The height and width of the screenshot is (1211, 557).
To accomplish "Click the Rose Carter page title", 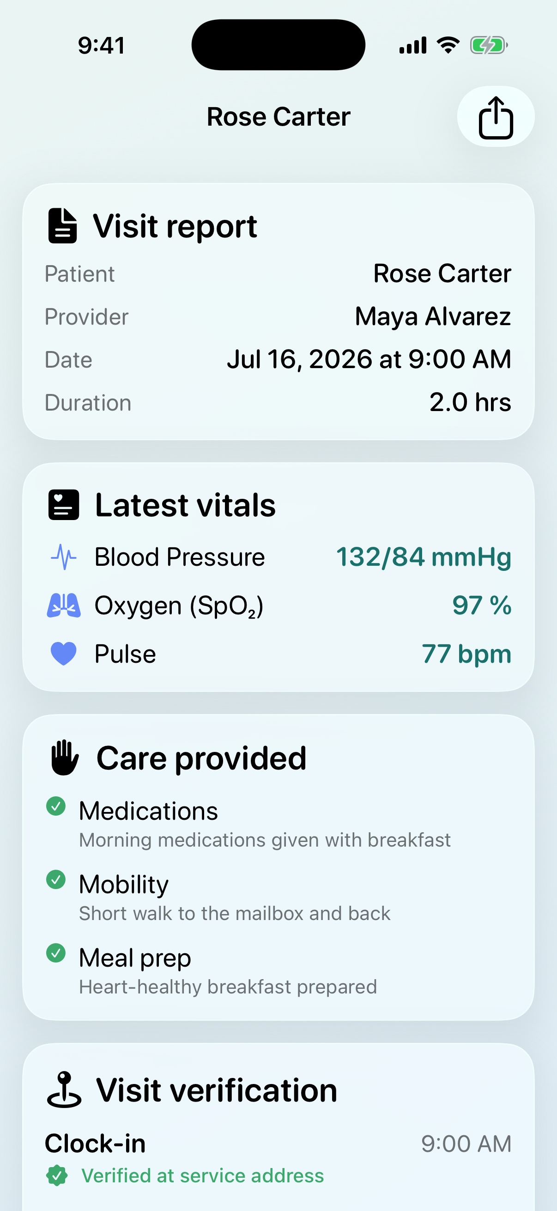I will pos(279,116).
